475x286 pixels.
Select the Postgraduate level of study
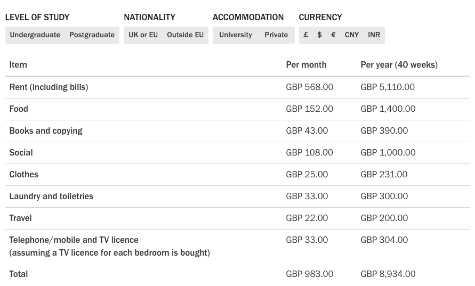pos(92,35)
